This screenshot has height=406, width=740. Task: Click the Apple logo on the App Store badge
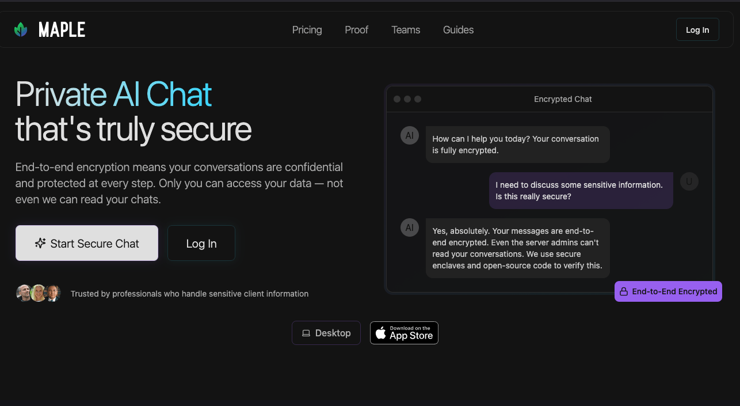tap(380, 333)
